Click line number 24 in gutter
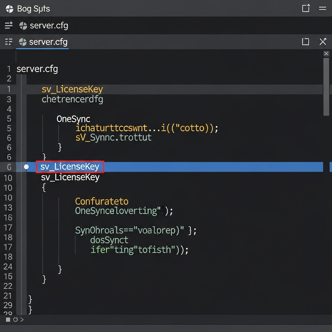Screen dimensions: 332x332 coord(8,267)
